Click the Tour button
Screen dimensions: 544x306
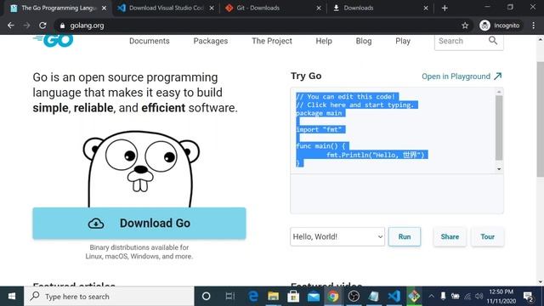(487, 236)
